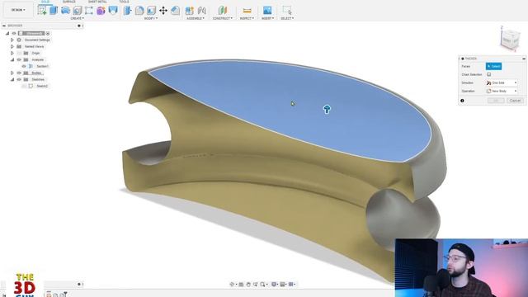Image resolution: width=528 pixels, height=297 pixels.
Task: Open the MODIFY menu
Action: (x=150, y=18)
